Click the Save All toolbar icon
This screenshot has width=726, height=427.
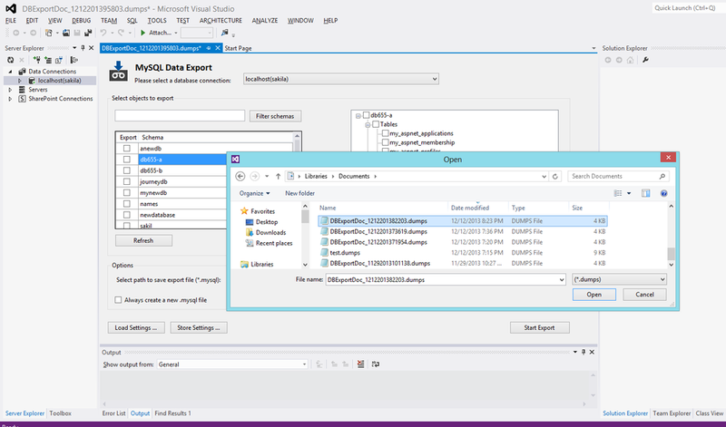(88, 33)
